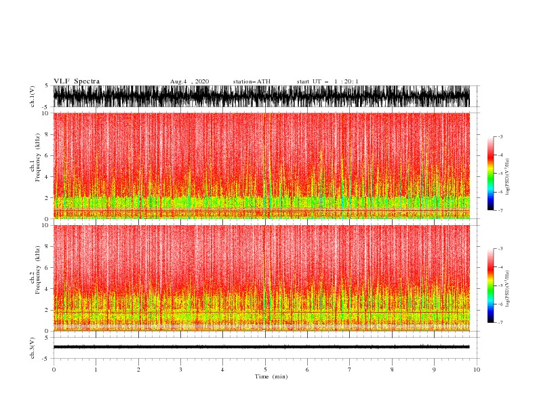Click the "-7" label on ch.1 color bar
This screenshot has height=415, width=537.
coord(500,210)
